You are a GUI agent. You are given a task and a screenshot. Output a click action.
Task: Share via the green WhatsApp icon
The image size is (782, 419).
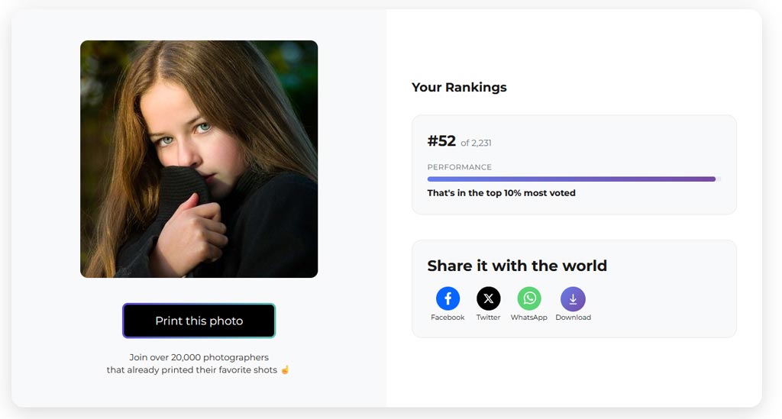(529, 298)
